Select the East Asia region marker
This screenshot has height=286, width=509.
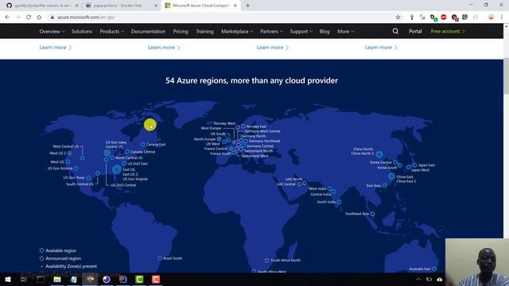coord(384,185)
